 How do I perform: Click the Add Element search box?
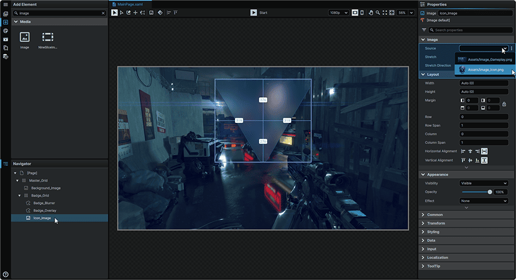pos(59,13)
